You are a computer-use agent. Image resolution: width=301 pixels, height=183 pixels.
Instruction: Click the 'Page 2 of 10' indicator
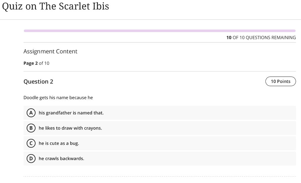tap(36, 63)
